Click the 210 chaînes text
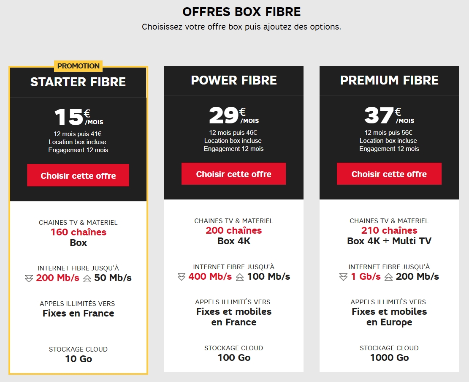Image resolution: width=469 pixels, height=382 pixels. tap(389, 230)
